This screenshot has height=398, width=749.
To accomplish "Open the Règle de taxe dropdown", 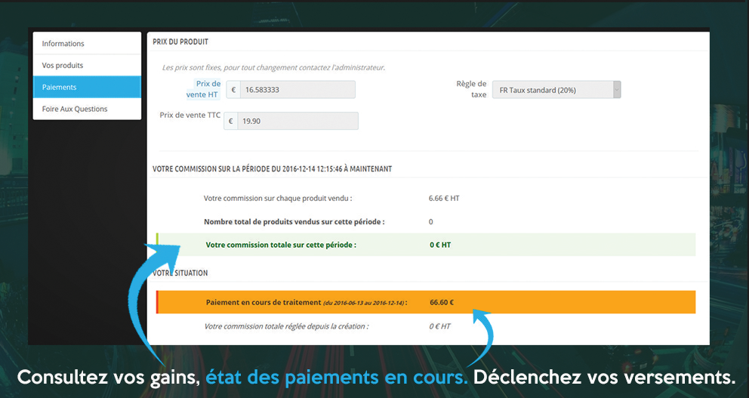I will point(556,90).
